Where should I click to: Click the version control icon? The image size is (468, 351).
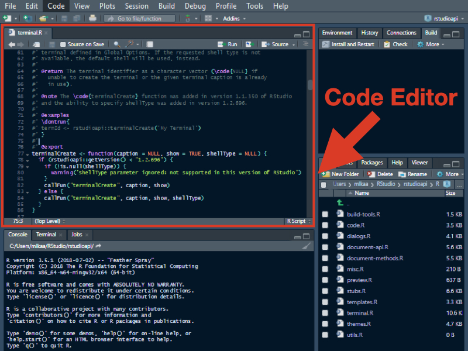click(188, 19)
